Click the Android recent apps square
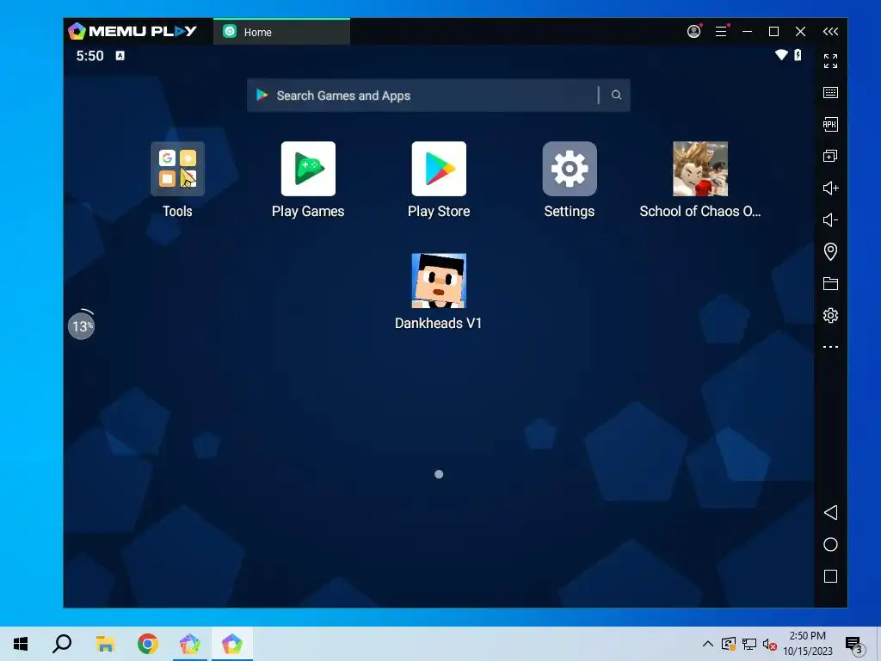 [830, 576]
